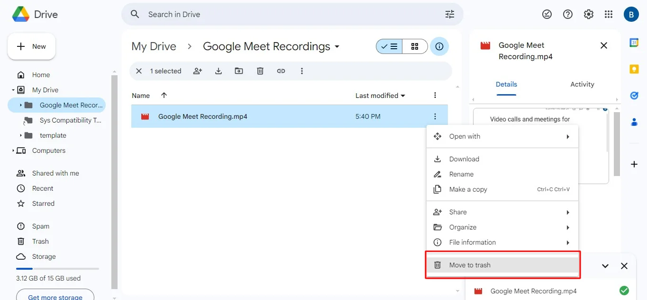The width and height of the screenshot is (647, 300).
Task: Switch to grid view layout
Action: (x=415, y=46)
